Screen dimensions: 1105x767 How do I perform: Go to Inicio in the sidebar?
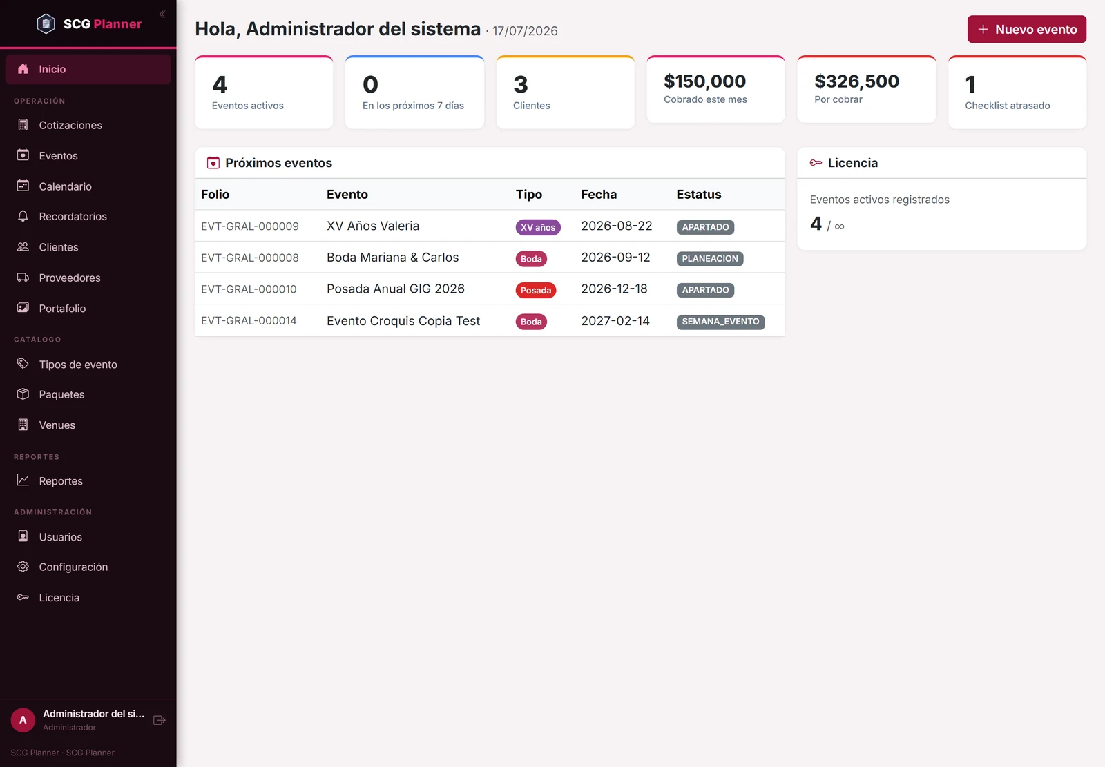(88, 69)
